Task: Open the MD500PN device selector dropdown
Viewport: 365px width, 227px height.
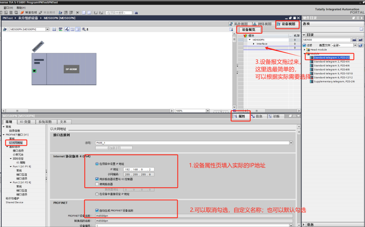Action: (x=48, y=29)
